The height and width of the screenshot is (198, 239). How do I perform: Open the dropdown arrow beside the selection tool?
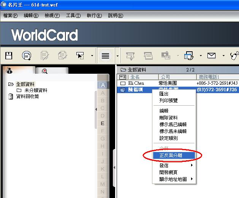pos(92,55)
